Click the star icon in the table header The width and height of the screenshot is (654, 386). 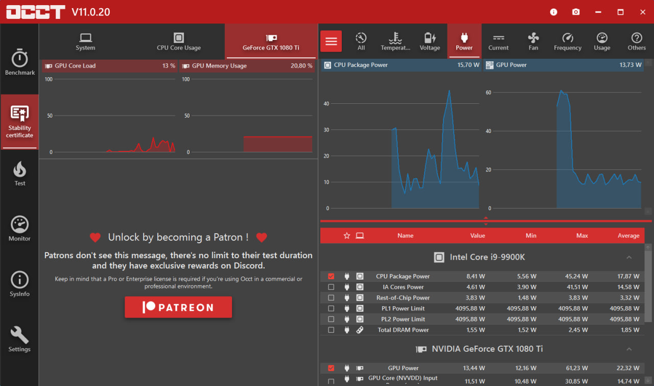pyautogui.click(x=347, y=236)
